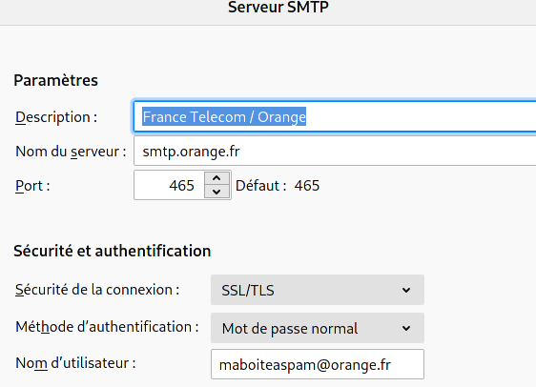Click the Port label

32,186
